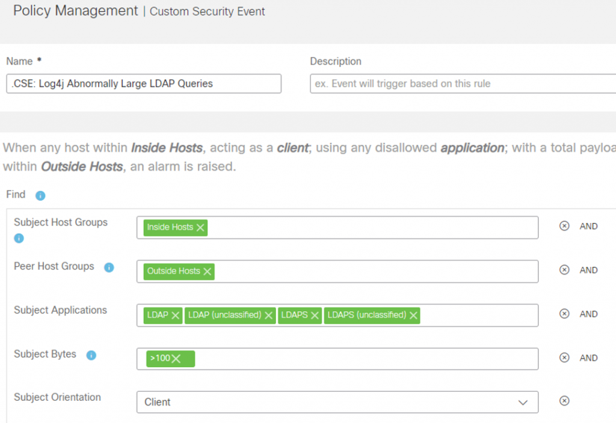
Task: Remove the Outside Hosts tag
Action: pos(208,272)
